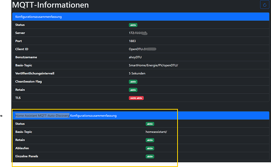Click the port value 1883
Viewport: 271px width, 167px height.
[132, 41]
